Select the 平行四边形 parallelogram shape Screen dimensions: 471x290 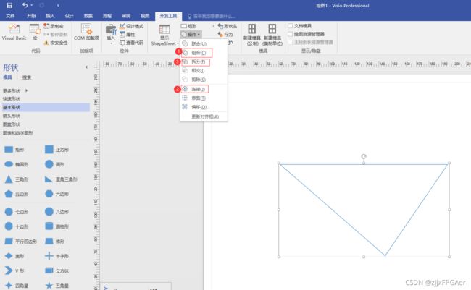[x=21, y=241]
